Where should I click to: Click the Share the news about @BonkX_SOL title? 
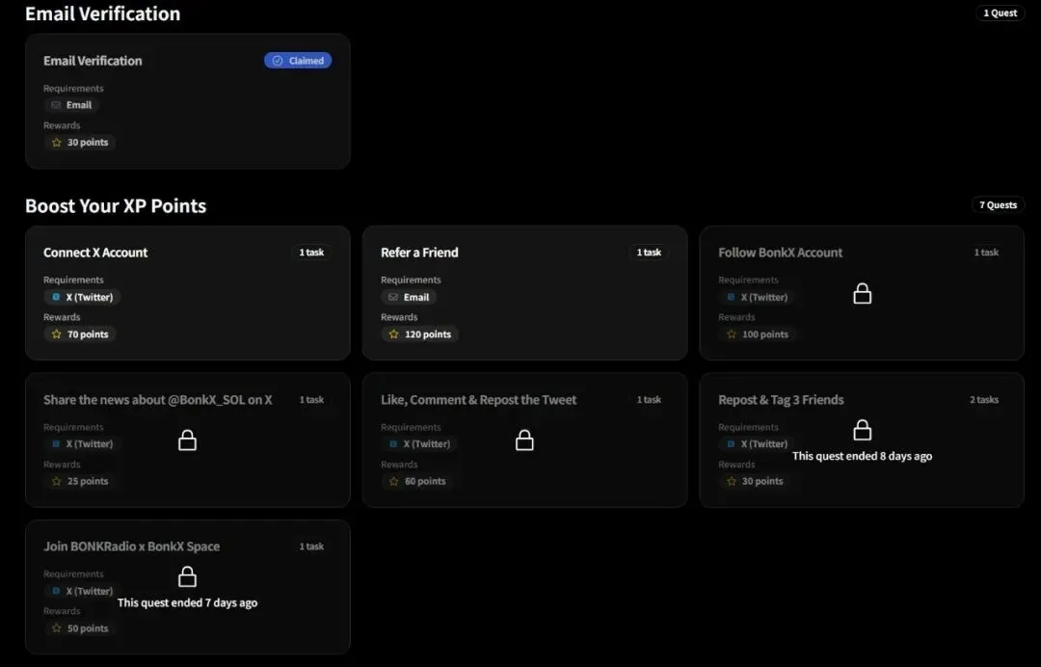click(x=157, y=400)
